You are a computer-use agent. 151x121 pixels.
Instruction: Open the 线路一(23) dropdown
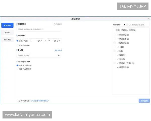[119, 25]
